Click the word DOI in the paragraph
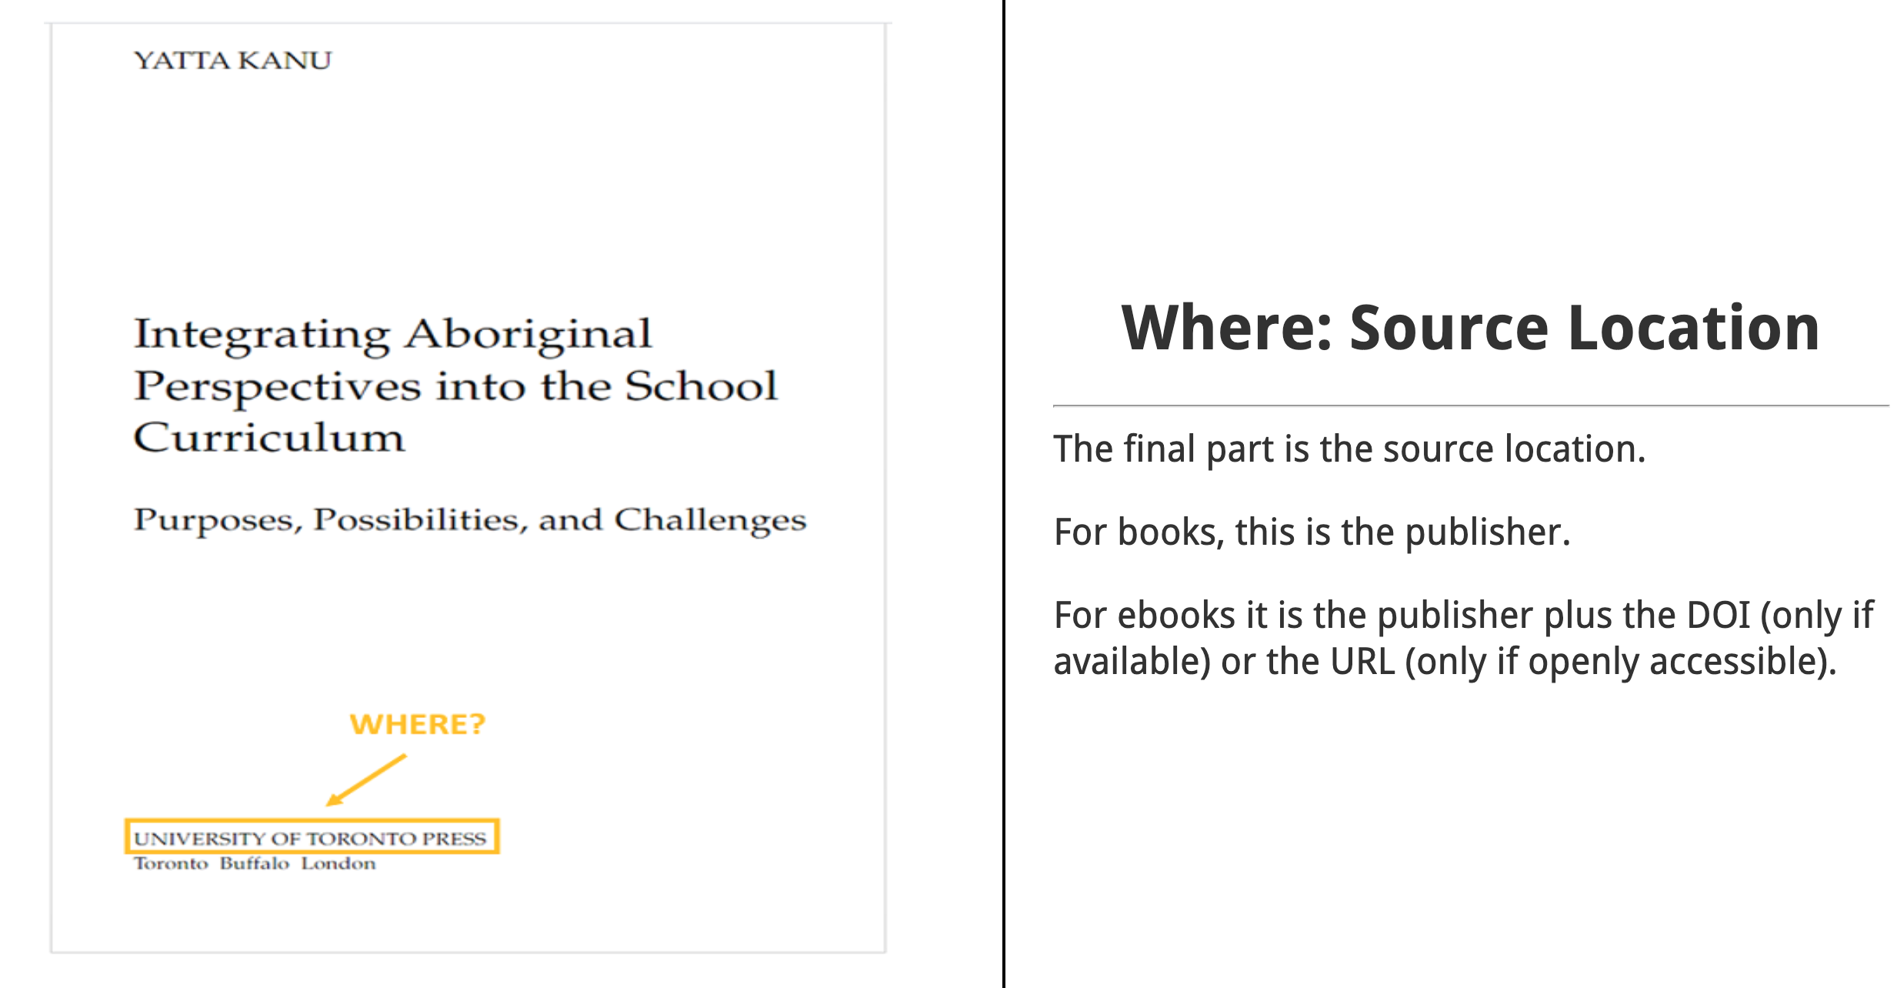Viewport: 1897px width, 988px height. click(1719, 616)
